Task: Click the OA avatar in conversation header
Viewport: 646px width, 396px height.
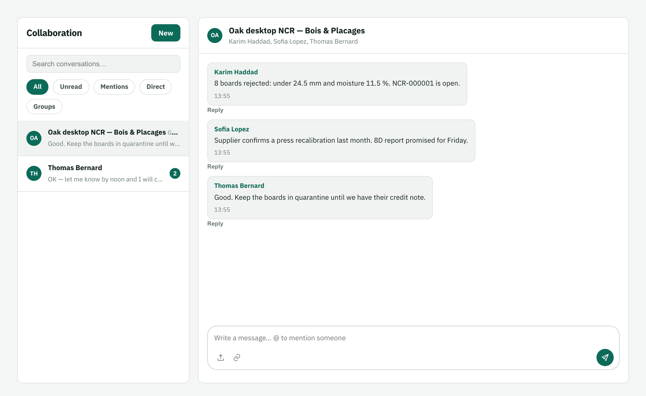Action: (x=215, y=35)
